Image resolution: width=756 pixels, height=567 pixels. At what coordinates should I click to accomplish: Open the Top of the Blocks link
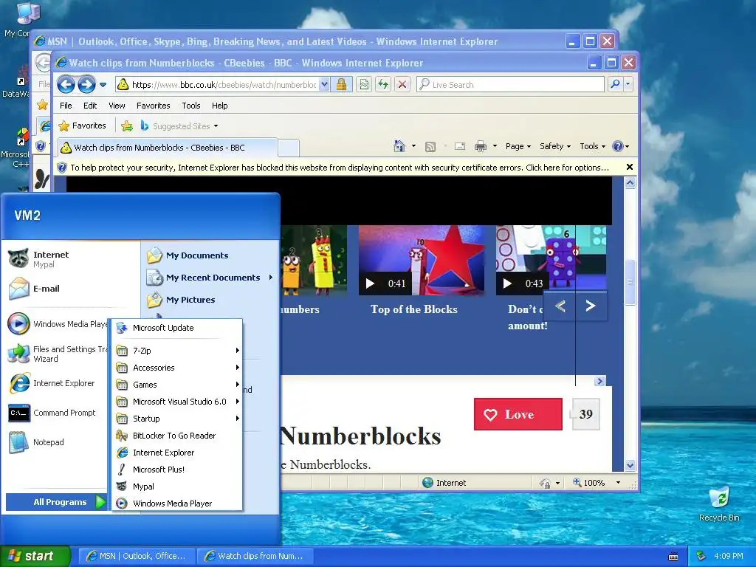point(414,309)
